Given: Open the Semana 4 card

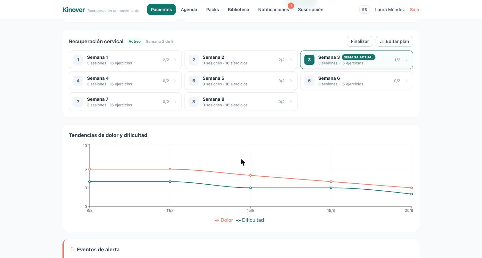Looking at the screenshot, I should point(125,81).
